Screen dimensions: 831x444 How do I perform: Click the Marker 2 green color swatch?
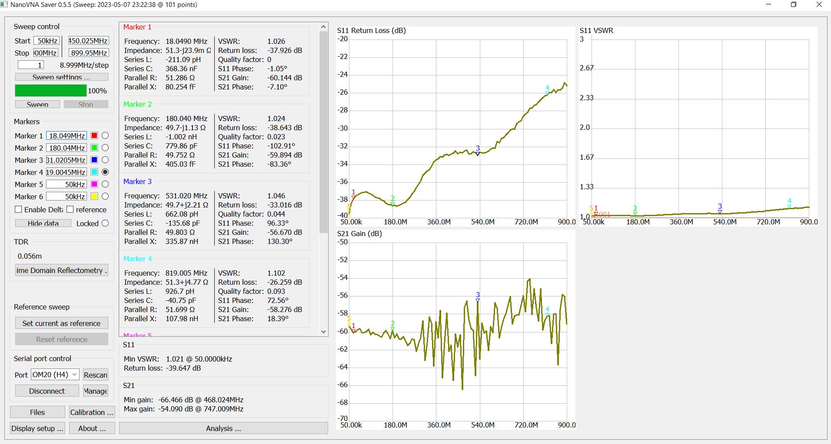(x=94, y=148)
